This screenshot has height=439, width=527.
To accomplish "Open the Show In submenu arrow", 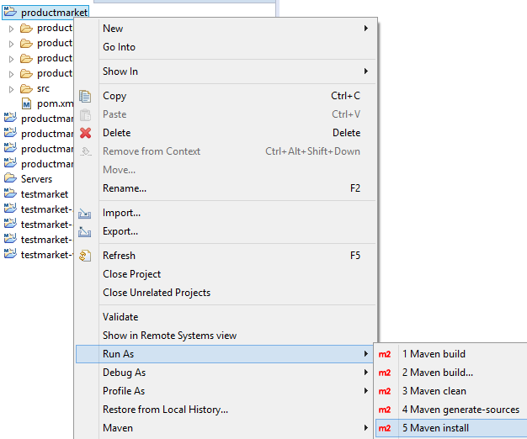I will tap(366, 71).
